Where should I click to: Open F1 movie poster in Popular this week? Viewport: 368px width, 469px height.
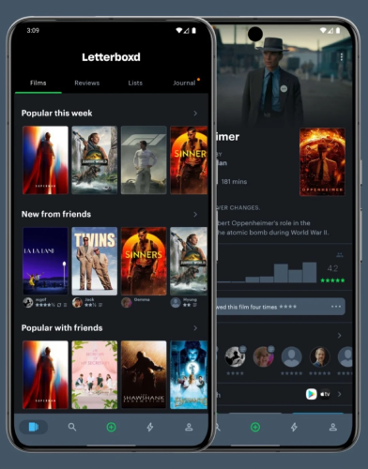coord(144,160)
